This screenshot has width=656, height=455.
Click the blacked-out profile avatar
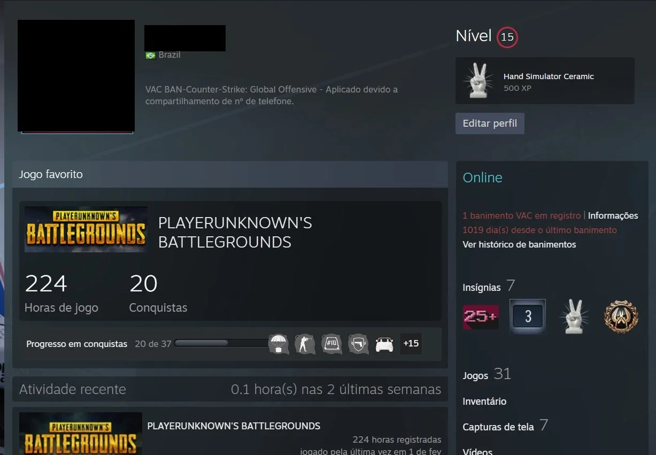(76, 76)
